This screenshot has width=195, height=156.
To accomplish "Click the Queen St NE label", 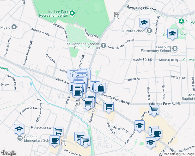I will (164, 93).
